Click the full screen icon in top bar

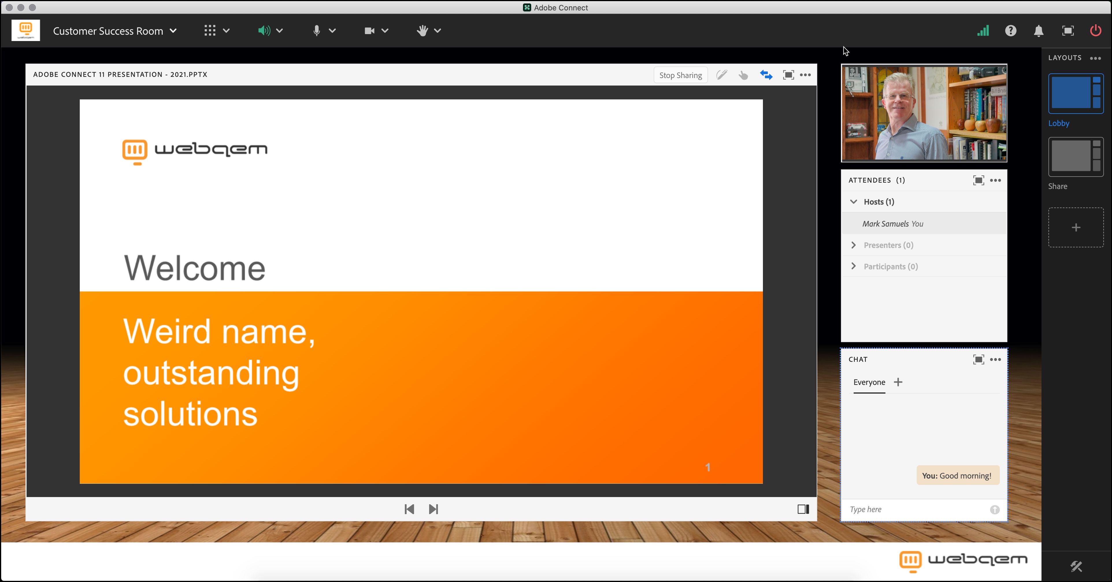pyautogui.click(x=1067, y=31)
